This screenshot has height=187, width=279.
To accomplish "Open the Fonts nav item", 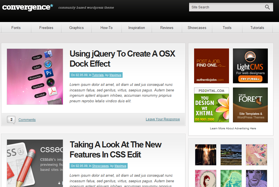I will pos(16,28).
